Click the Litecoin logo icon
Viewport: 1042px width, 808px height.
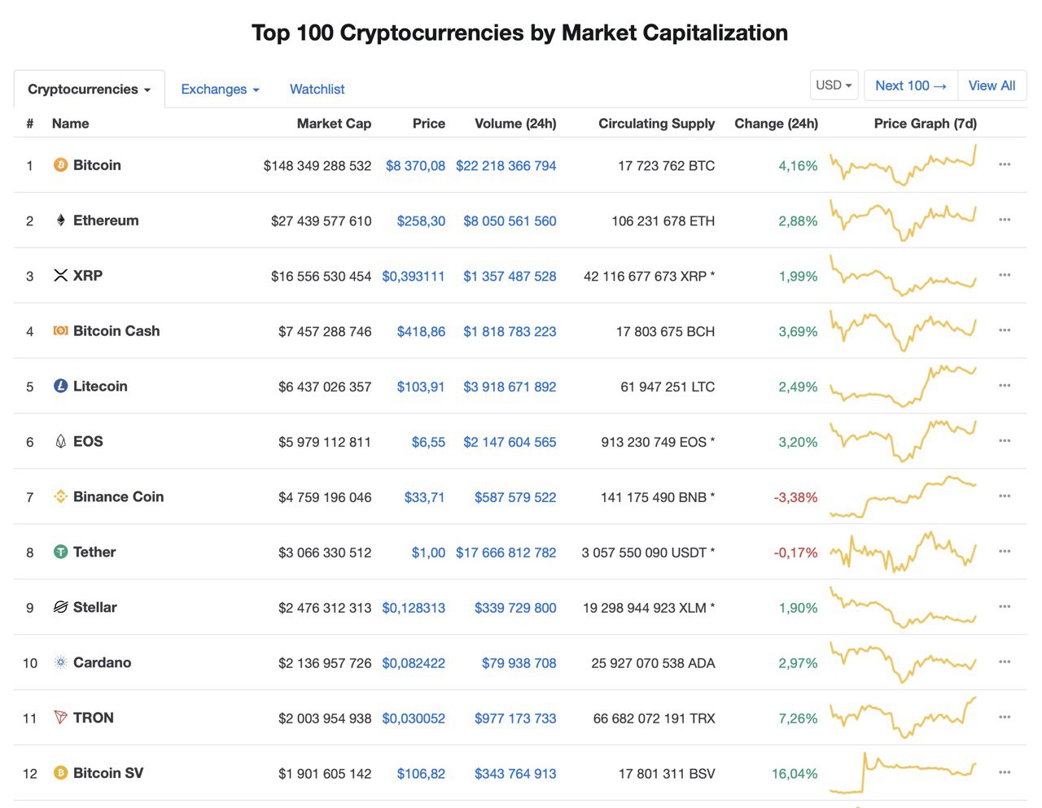click(x=60, y=387)
